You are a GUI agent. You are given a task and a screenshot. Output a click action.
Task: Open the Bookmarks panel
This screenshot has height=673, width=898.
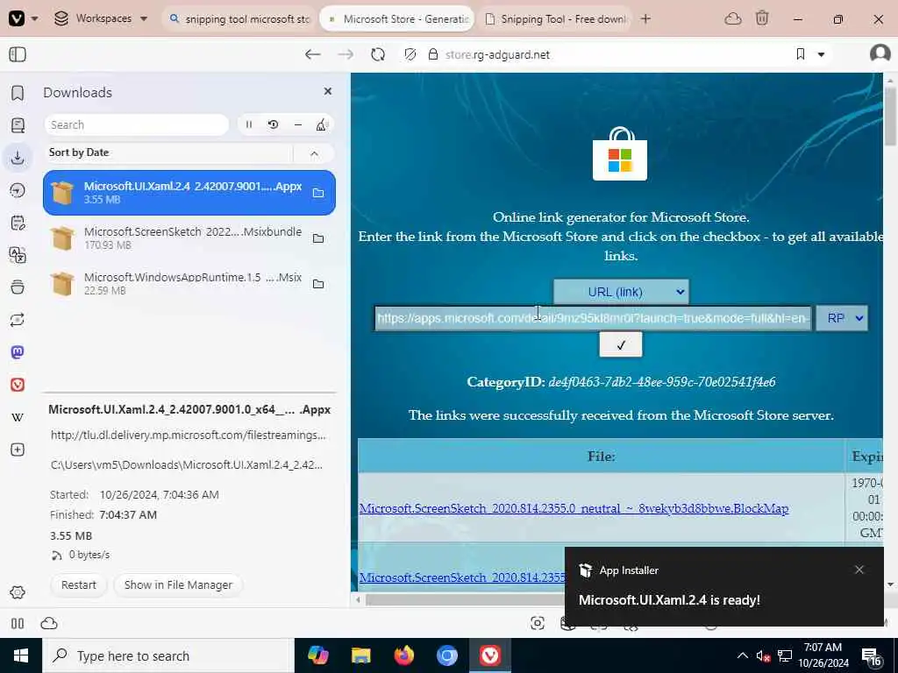point(18,93)
